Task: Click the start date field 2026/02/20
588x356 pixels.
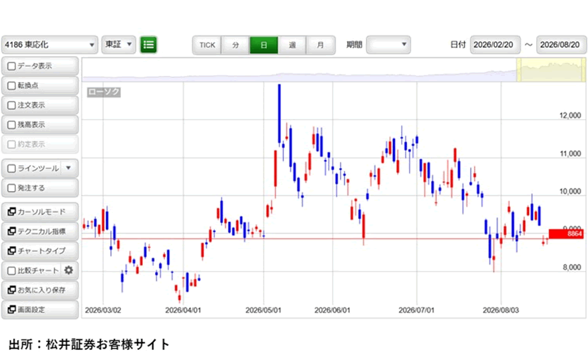Action: 495,45
